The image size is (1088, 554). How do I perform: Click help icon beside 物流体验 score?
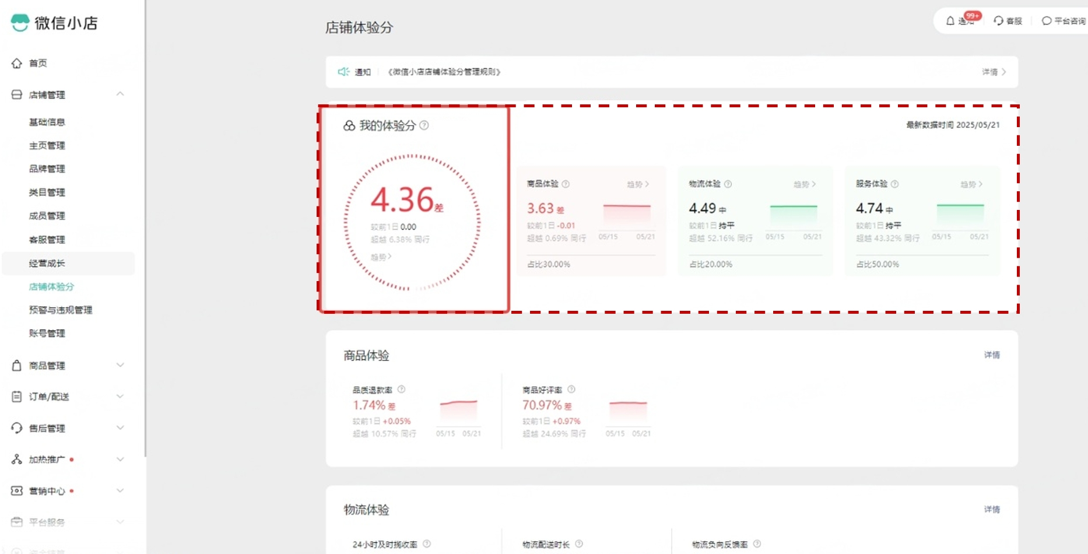click(x=728, y=184)
